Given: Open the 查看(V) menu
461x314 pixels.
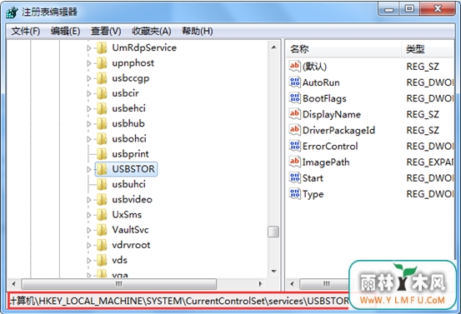Looking at the screenshot, I should click(106, 31).
